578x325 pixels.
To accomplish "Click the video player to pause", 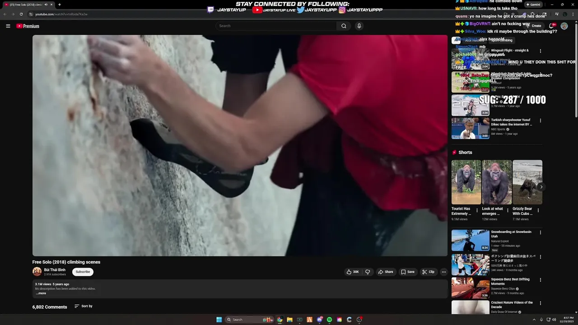I will coord(240,145).
